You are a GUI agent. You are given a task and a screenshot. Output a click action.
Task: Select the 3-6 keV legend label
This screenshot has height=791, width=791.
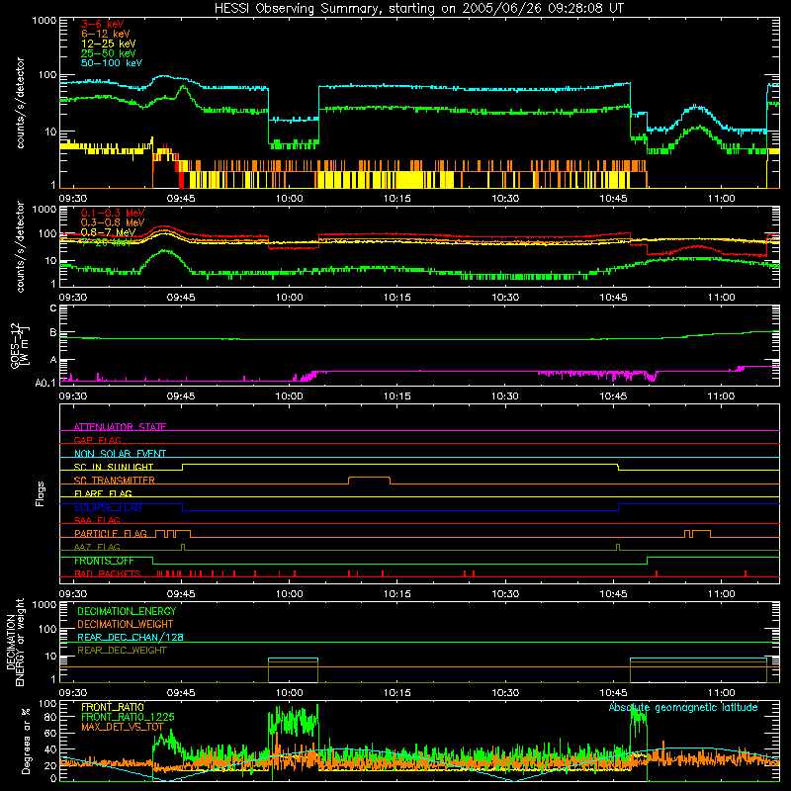coord(103,24)
